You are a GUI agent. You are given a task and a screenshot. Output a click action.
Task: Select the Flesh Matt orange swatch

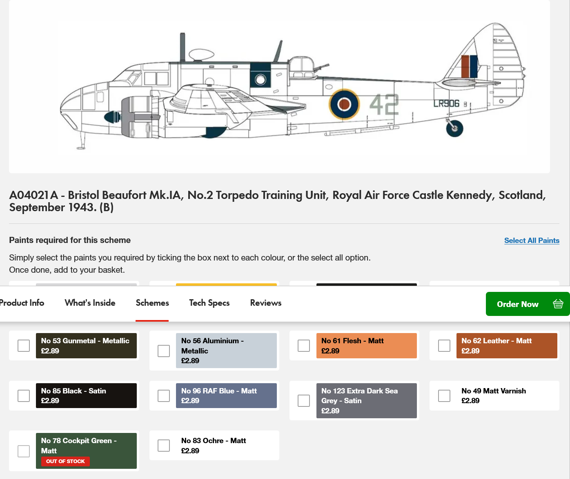click(x=367, y=346)
